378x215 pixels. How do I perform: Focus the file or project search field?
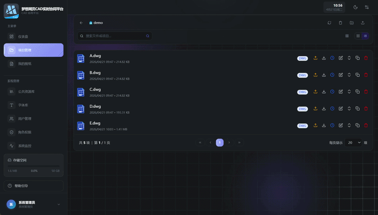tap(114, 36)
